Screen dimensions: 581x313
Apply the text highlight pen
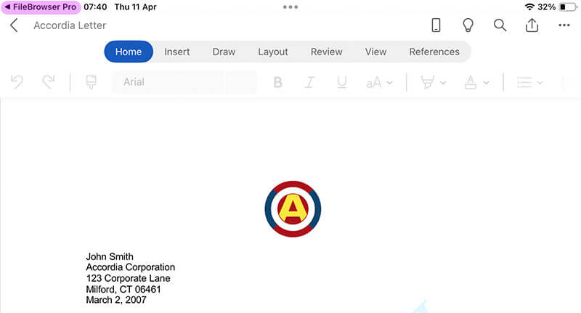click(x=427, y=82)
